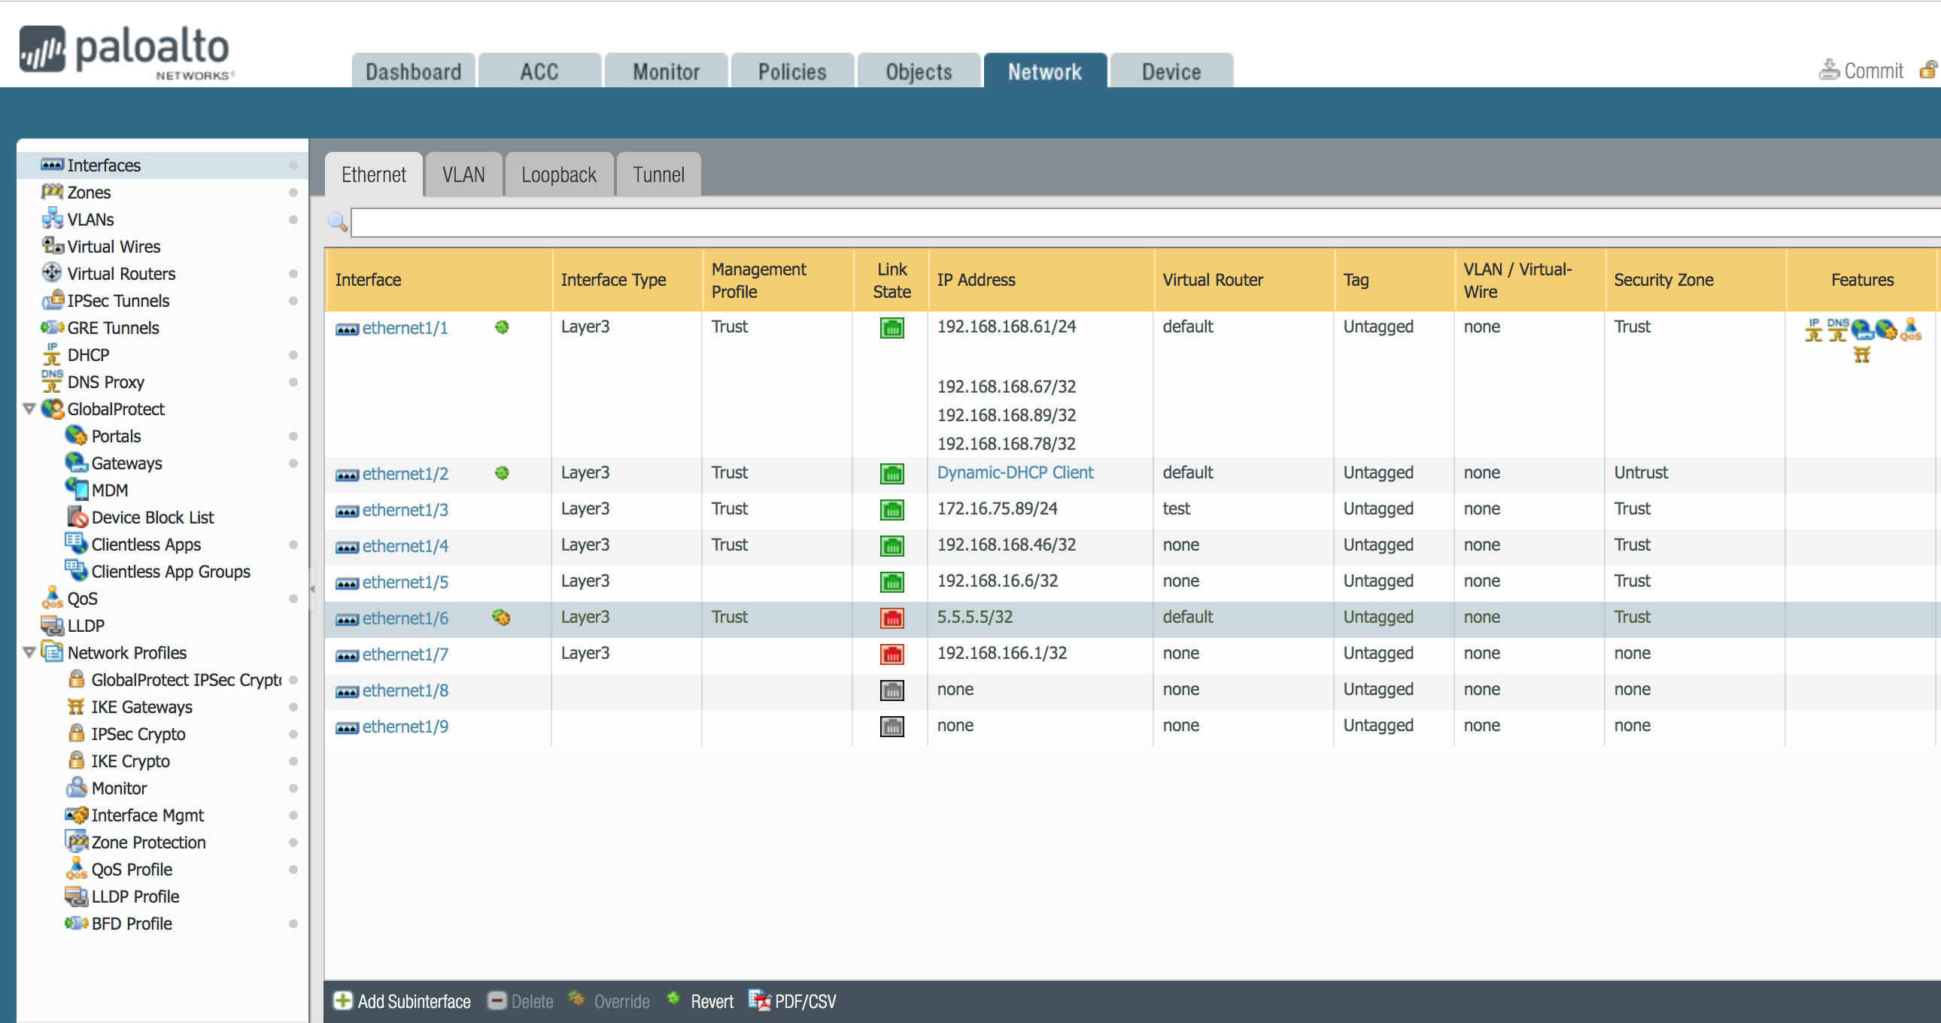Collapse the GlobalProtect tree node
1941x1023 pixels.
[x=29, y=409]
